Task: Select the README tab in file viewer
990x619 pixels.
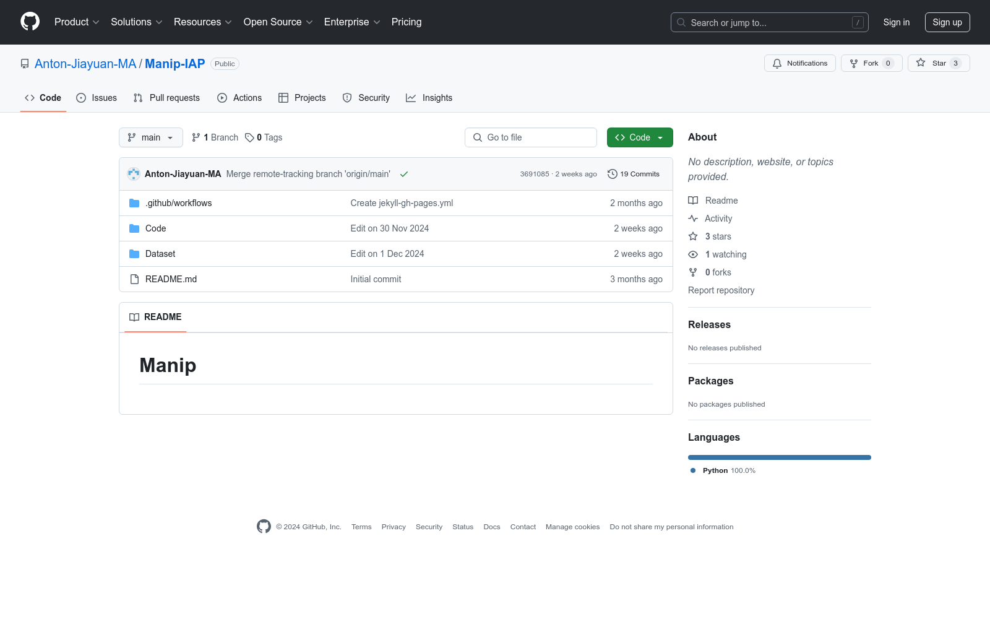Action: 155,317
